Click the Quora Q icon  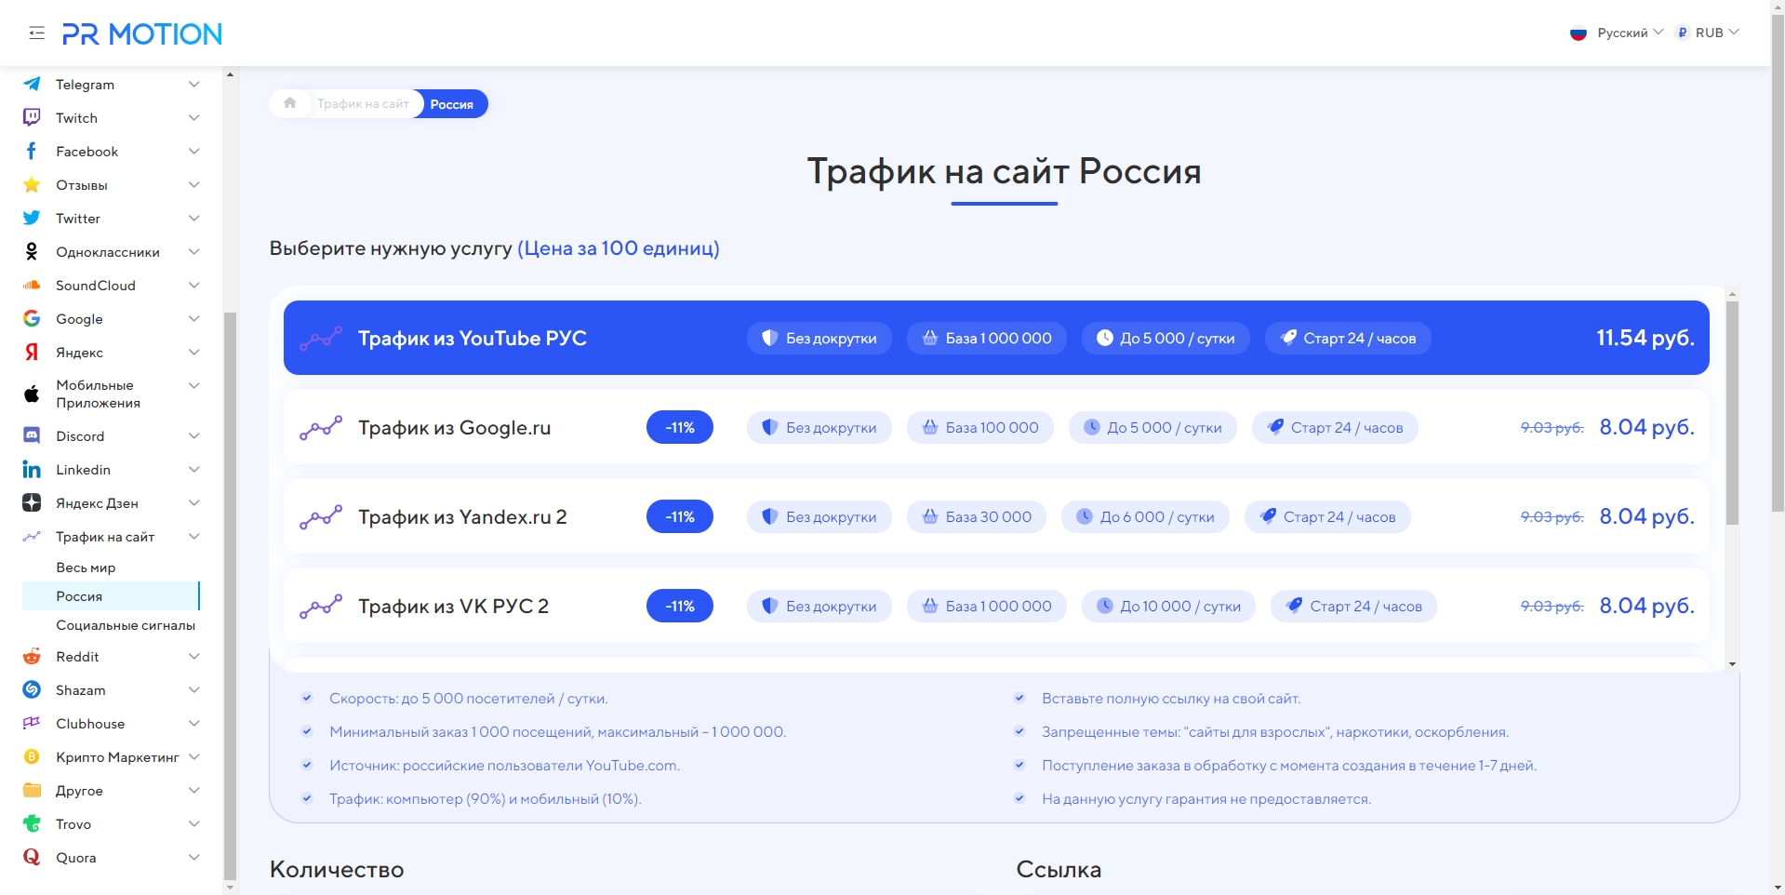click(x=32, y=857)
